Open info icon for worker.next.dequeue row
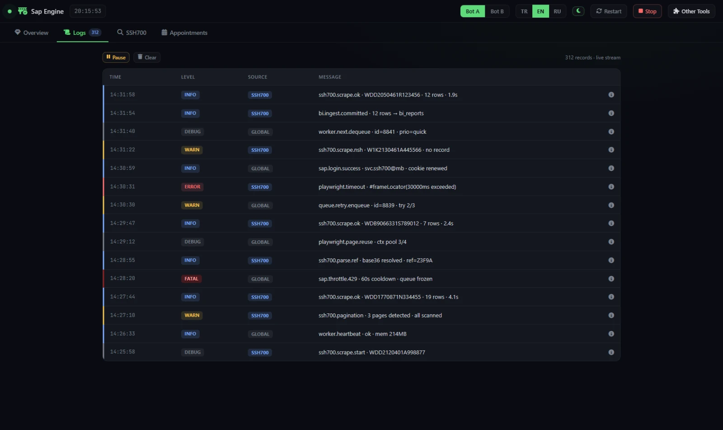This screenshot has width=723, height=430. click(611, 132)
